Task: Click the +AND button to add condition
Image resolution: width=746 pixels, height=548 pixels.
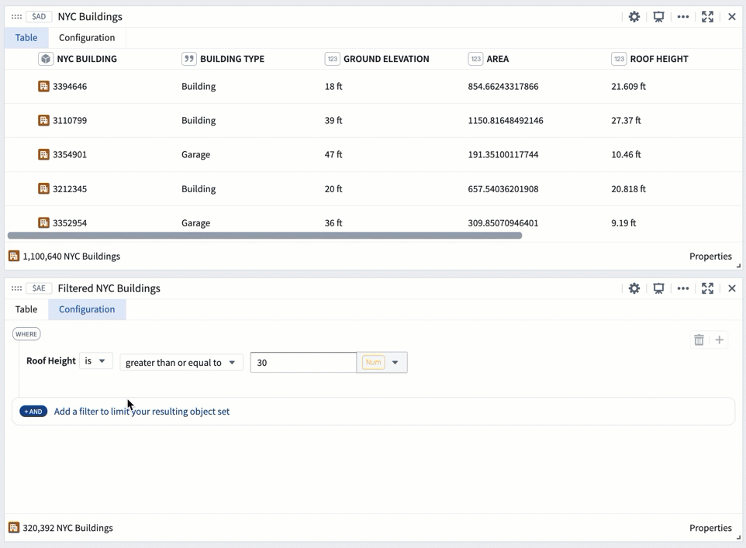Action: 33,412
